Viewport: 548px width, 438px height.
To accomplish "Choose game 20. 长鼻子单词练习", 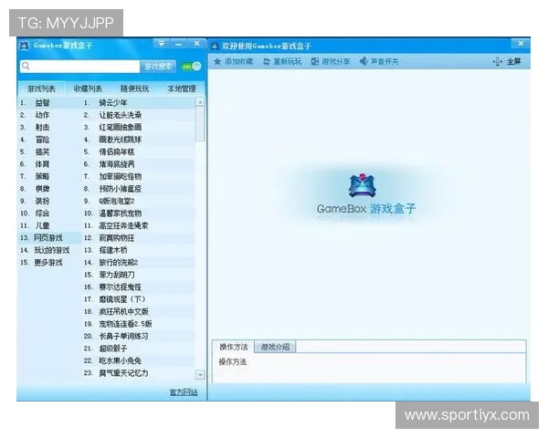I will 139,336.
